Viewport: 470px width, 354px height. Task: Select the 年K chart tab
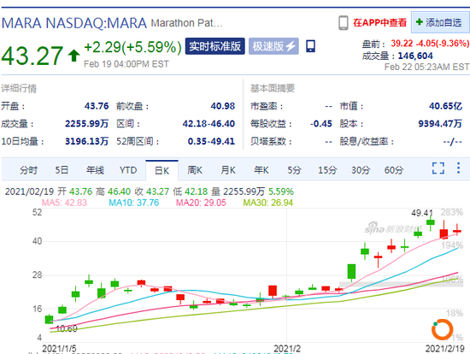[261, 170]
